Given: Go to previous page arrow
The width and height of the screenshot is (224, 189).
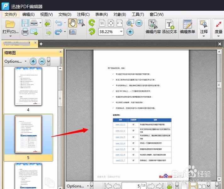Looking at the screenshot, I should pyautogui.click(x=117, y=186).
